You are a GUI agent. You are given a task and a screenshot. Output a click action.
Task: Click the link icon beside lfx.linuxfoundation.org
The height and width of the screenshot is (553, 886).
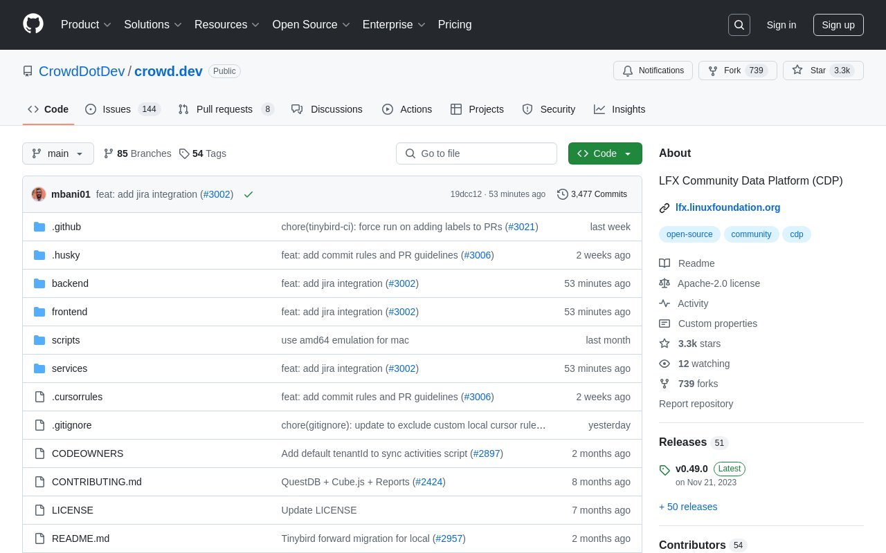coord(664,207)
